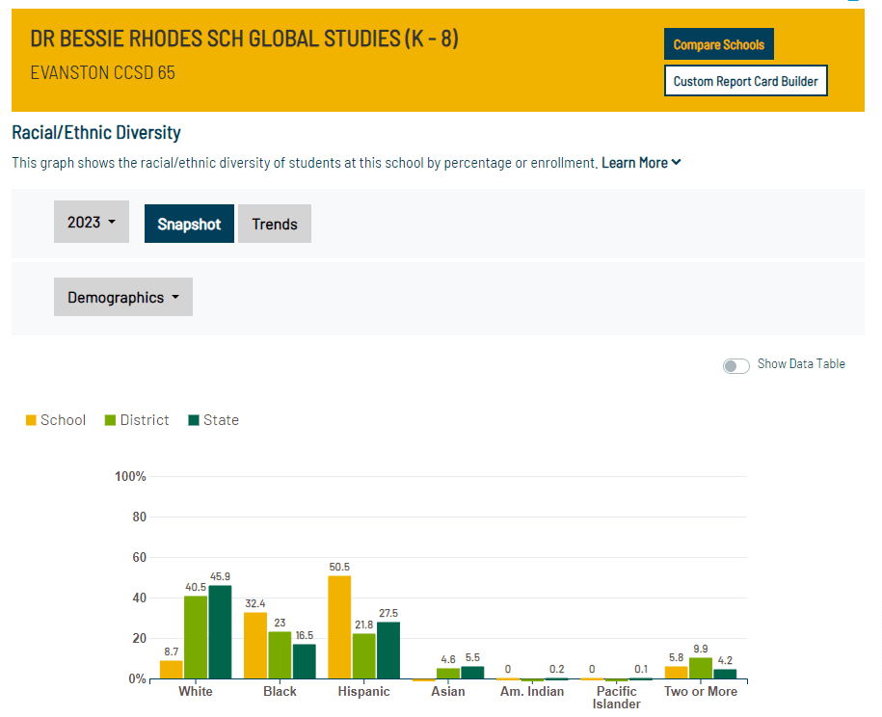882x717 pixels.
Task: Click the Asian state bar at 5.5
Action: [x=472, y=673]
